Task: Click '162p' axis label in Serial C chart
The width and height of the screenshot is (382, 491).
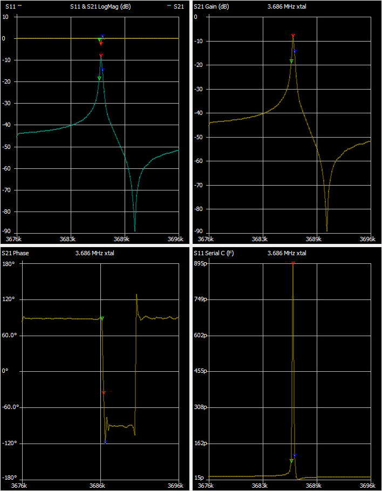Action: pyautogui.click(x=199, y=444)
